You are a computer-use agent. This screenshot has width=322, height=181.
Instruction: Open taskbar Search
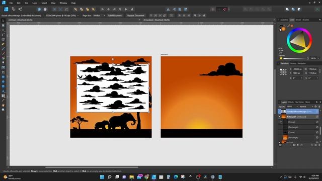[110, 177]
